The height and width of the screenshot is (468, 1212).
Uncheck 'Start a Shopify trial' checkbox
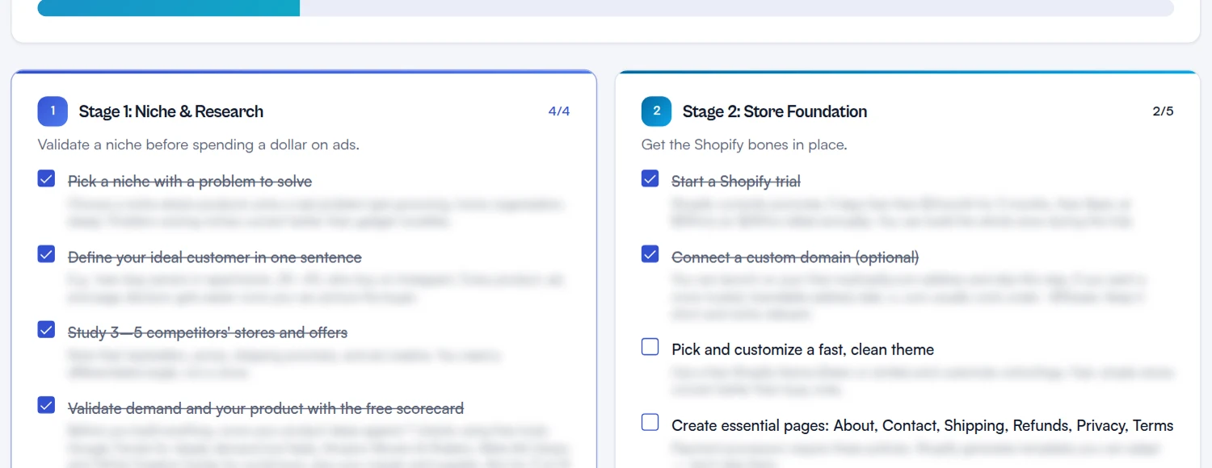pyautogui.click(x=650, y=178)
